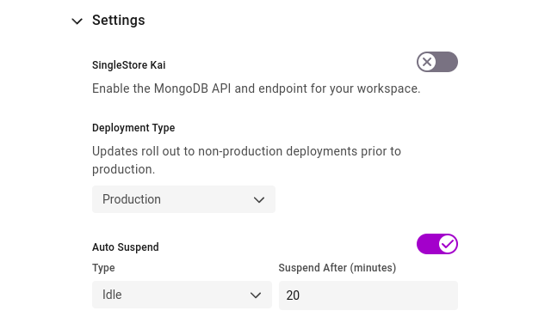Click the Settings heading text
This screenshot has width=551, height=335.
click(119, 21)
